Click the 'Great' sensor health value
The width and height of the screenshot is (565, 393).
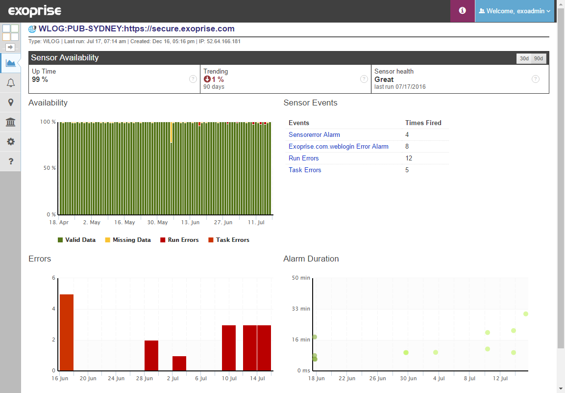[384, 79]
